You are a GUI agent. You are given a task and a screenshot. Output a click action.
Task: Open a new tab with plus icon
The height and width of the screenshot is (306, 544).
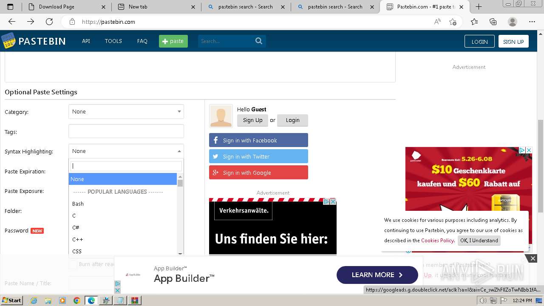(479, 6)
